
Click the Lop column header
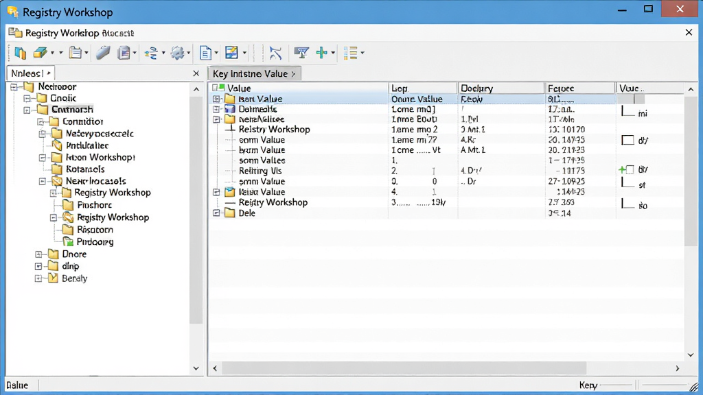tap(422, 88)
